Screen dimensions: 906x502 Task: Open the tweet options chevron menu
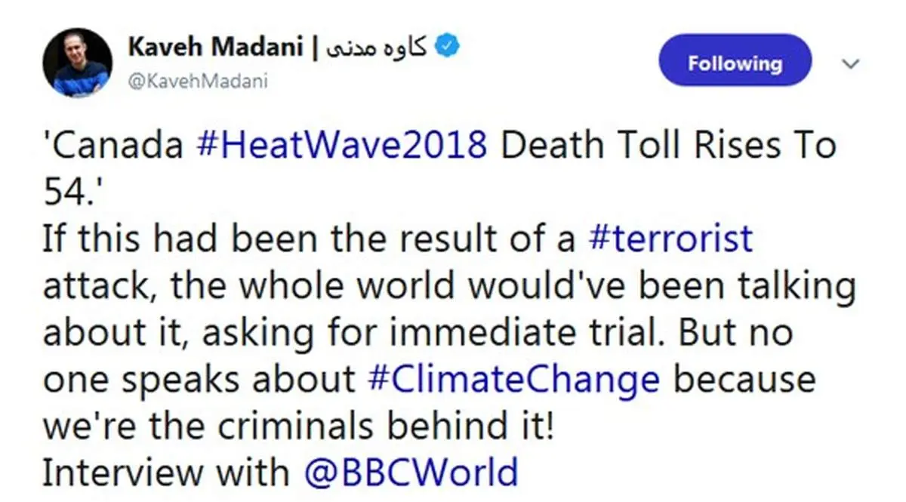[851, 65]
